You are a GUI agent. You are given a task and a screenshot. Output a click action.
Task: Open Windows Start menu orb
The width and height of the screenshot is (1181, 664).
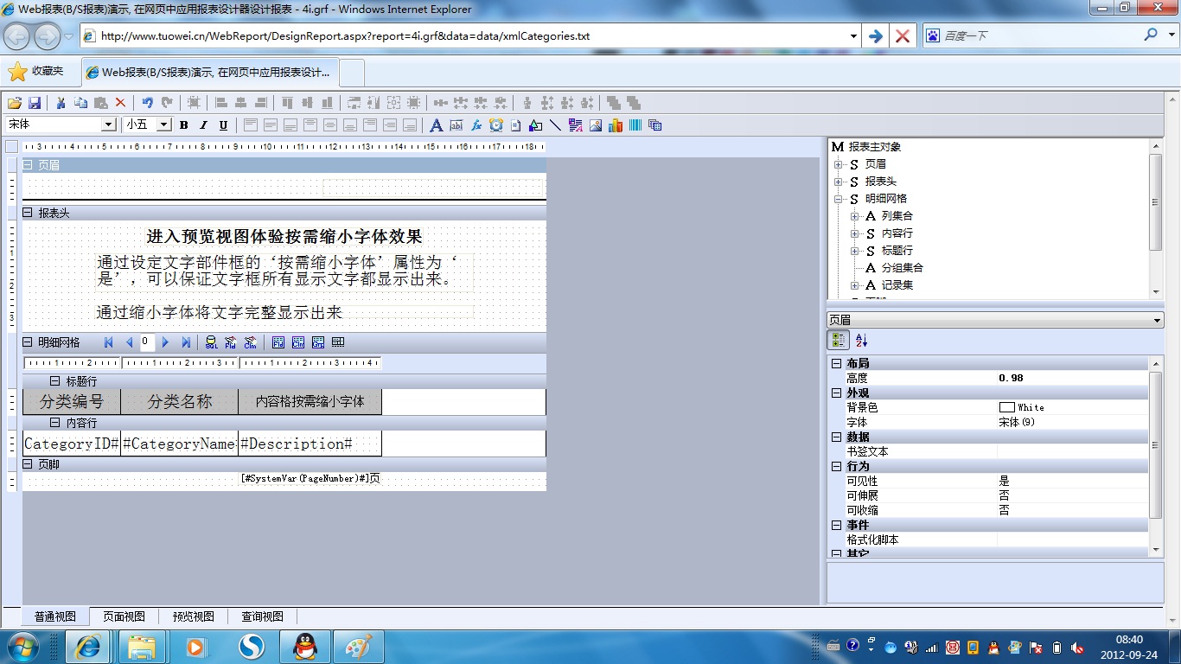[22, 647]
